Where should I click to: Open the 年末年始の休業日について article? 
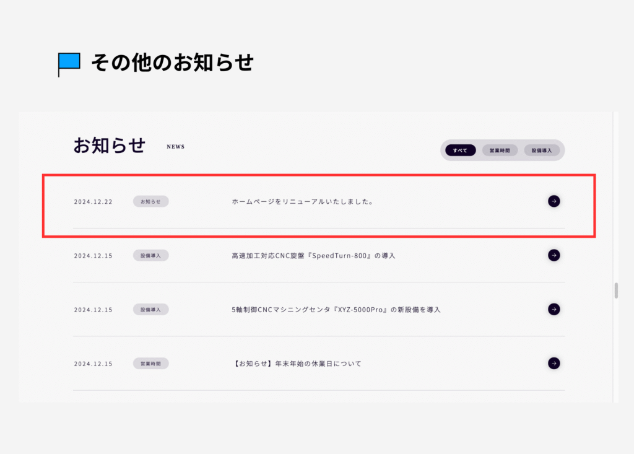(x=296, y=364)
